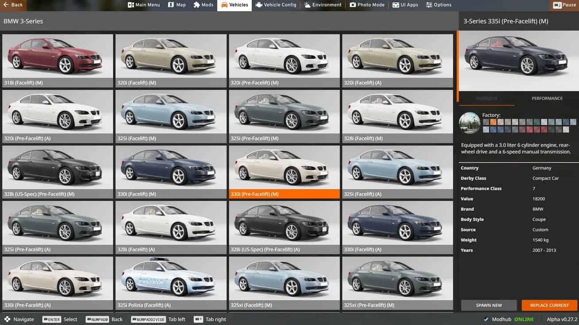Click the Environment weather icon

(x=307, y=5)
